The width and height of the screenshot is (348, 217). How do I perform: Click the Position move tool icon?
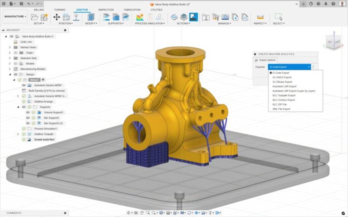pos(57,17)
